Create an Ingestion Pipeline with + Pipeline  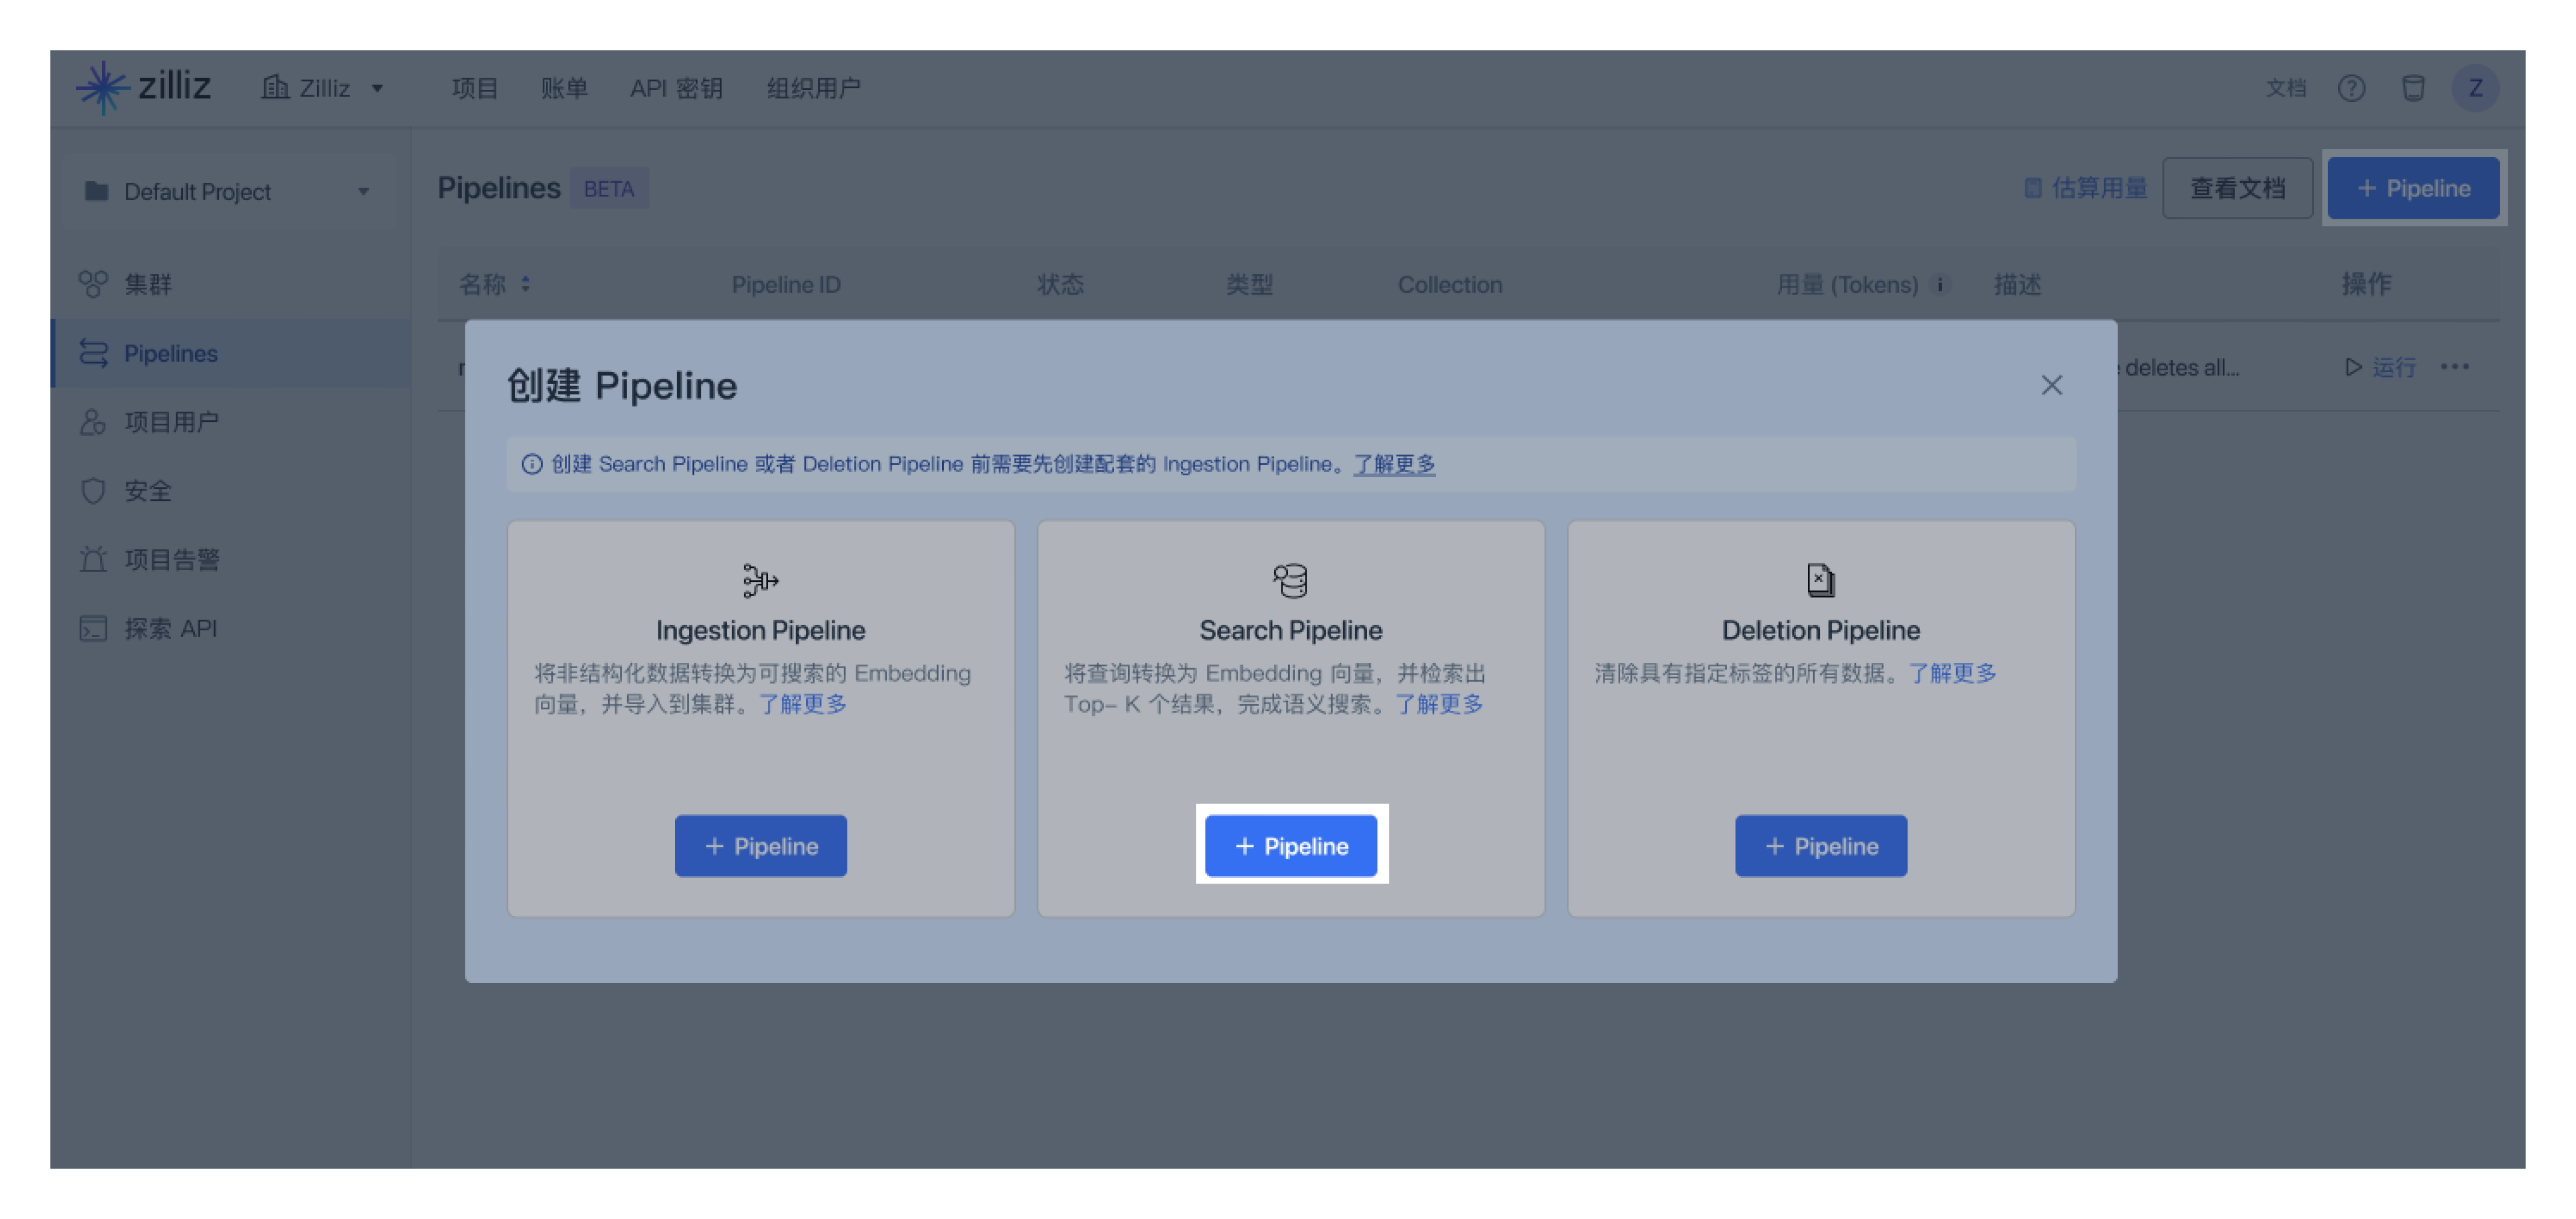point(760,845)
